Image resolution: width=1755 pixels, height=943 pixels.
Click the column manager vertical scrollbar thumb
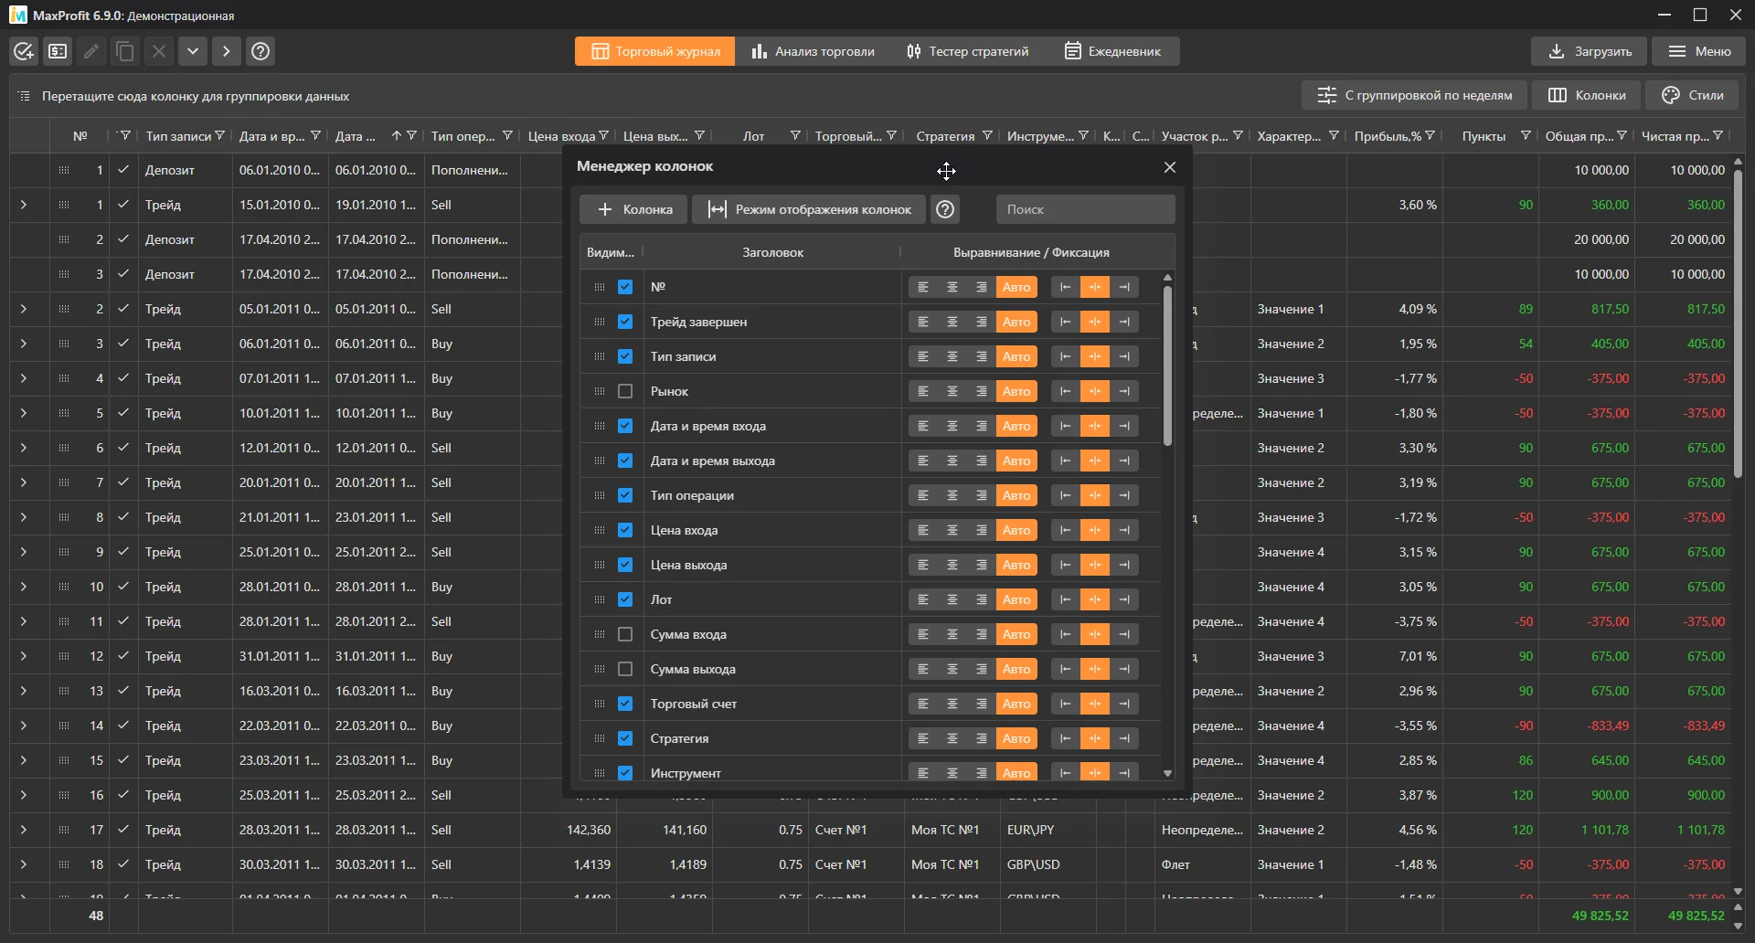(x=1167, y=366)
